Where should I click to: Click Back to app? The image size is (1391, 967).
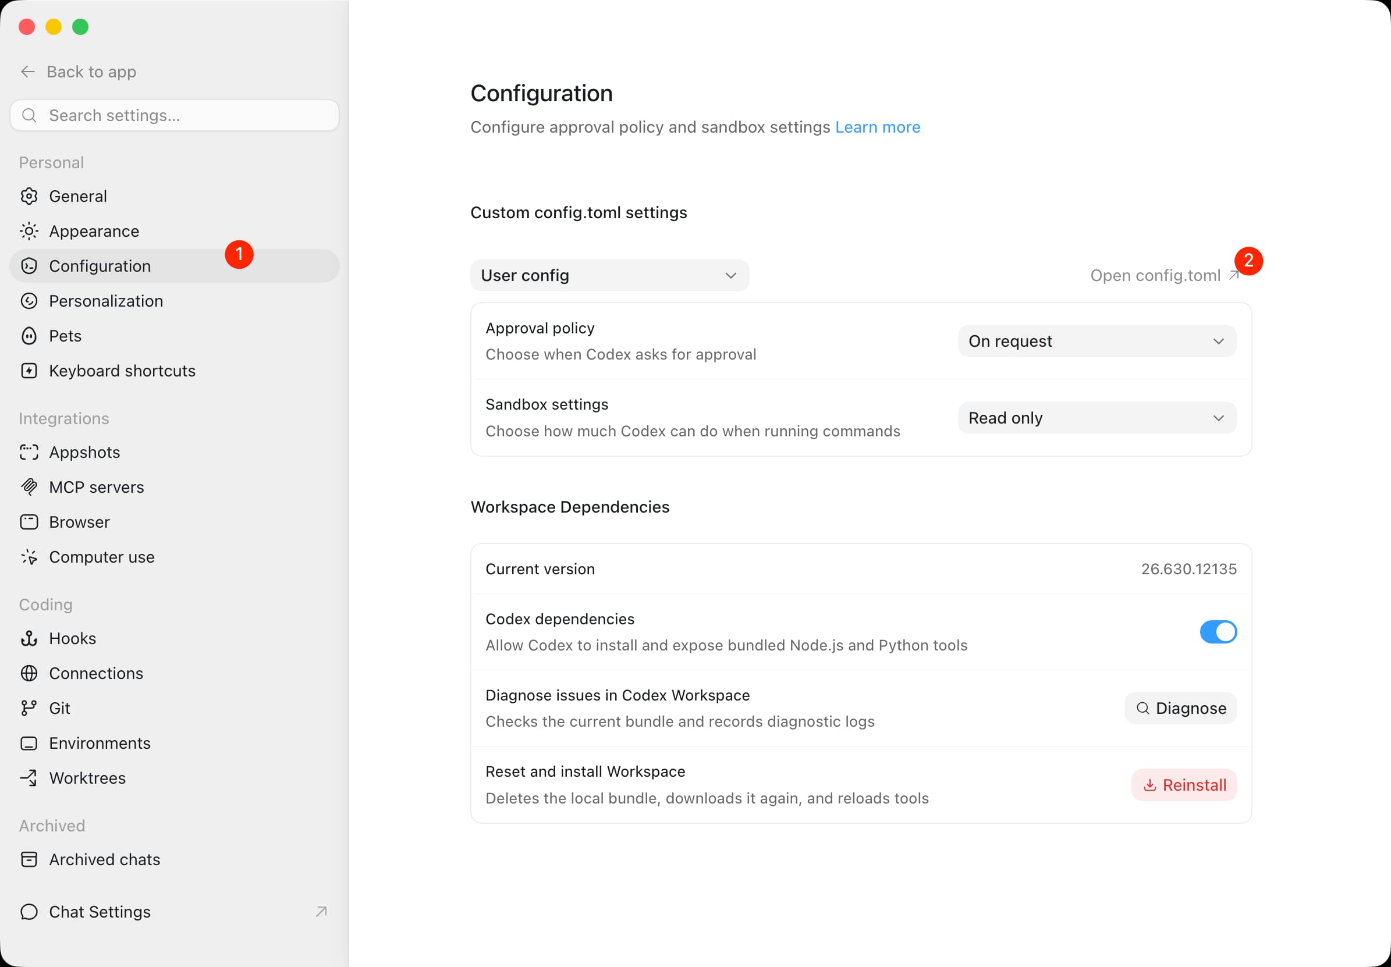point(79,72)
